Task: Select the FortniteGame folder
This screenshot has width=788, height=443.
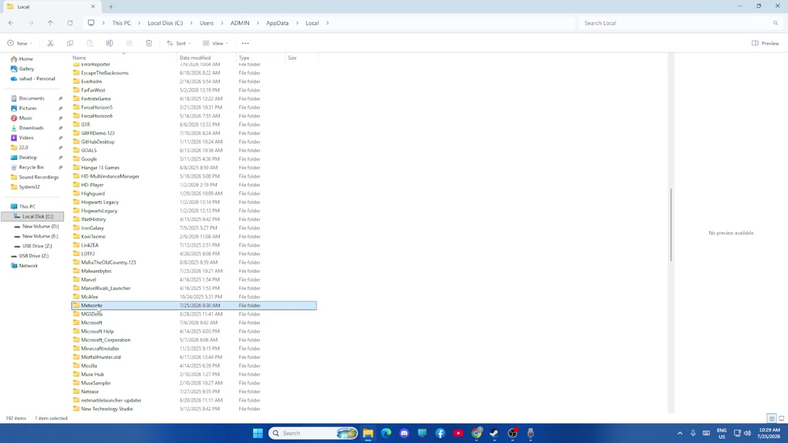Action: pyautogui.click(x=194, y=98)
